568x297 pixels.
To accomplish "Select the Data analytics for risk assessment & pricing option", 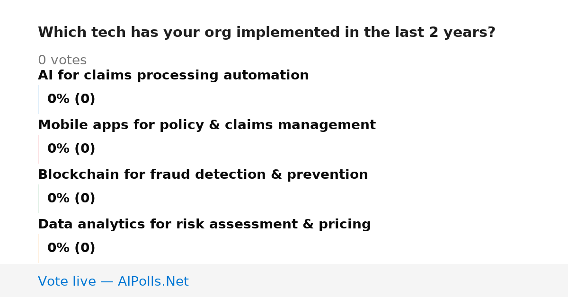I will coord(204,225).
